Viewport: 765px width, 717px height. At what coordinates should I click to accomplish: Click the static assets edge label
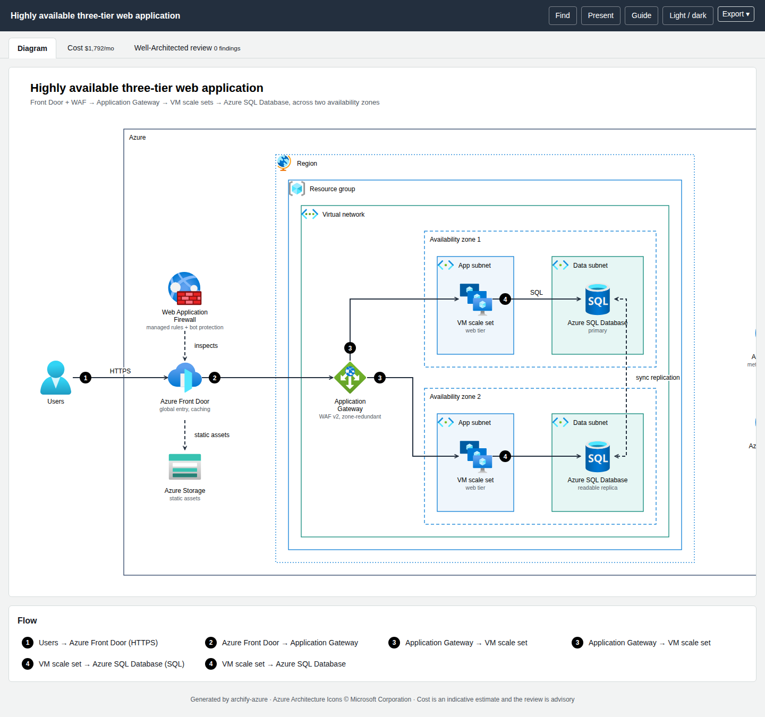212,435
